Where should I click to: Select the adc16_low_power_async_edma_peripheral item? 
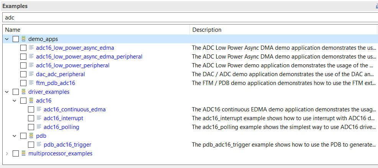click(x=89, y=57)
